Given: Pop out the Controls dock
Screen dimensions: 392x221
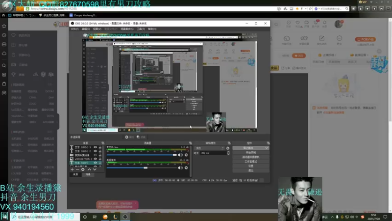Looking at the screenshot, I should pos(268,143).
